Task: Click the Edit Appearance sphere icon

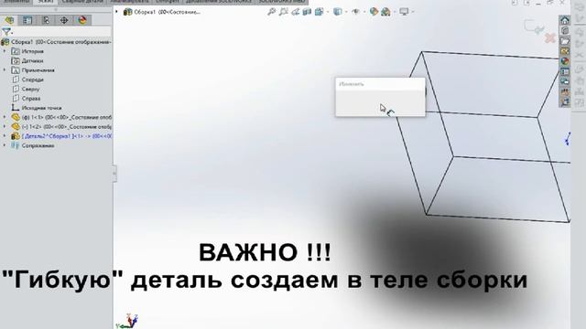Action: [x=374, y=12]
